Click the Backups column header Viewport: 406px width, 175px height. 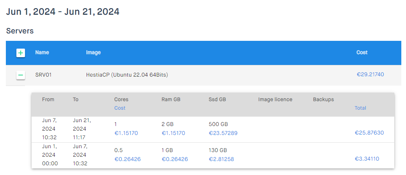pos(323,100)
